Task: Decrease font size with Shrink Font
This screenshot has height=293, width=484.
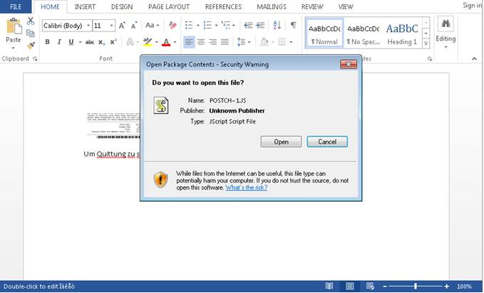Action: pyautogui.click(x=134, y=26)
